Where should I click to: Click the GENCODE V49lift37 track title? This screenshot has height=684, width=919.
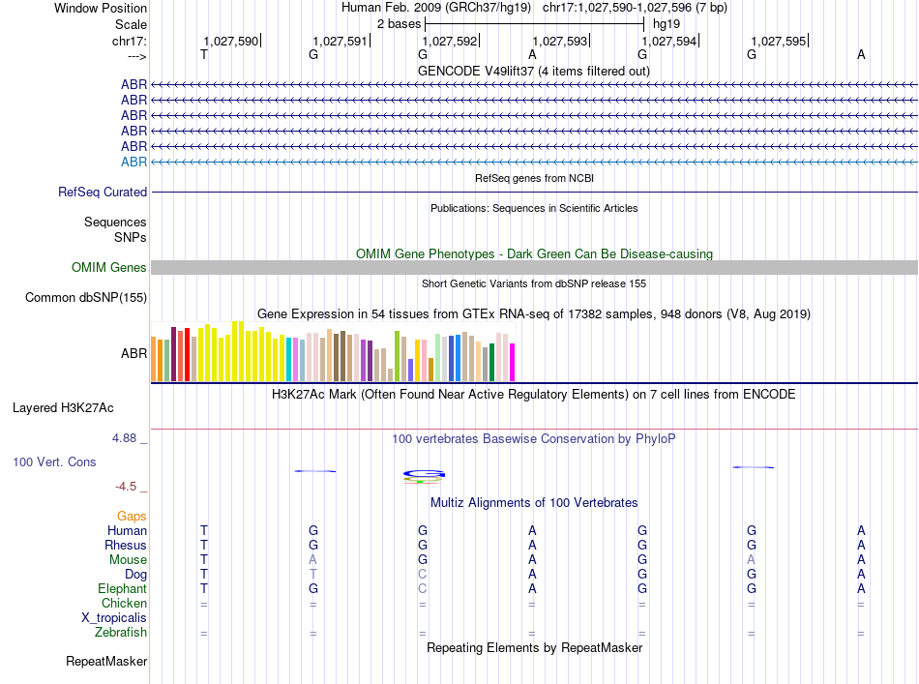(533, 71)
